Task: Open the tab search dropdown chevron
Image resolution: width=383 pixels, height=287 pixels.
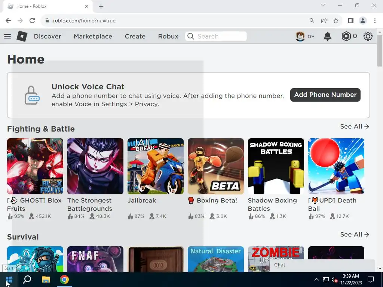Action: [x=323, y=5]
